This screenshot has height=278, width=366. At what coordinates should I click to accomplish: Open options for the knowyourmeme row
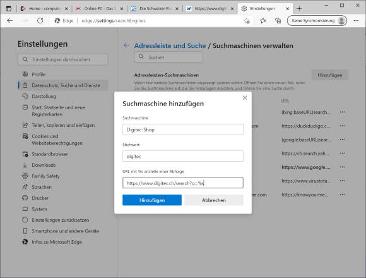click(342, 195)
